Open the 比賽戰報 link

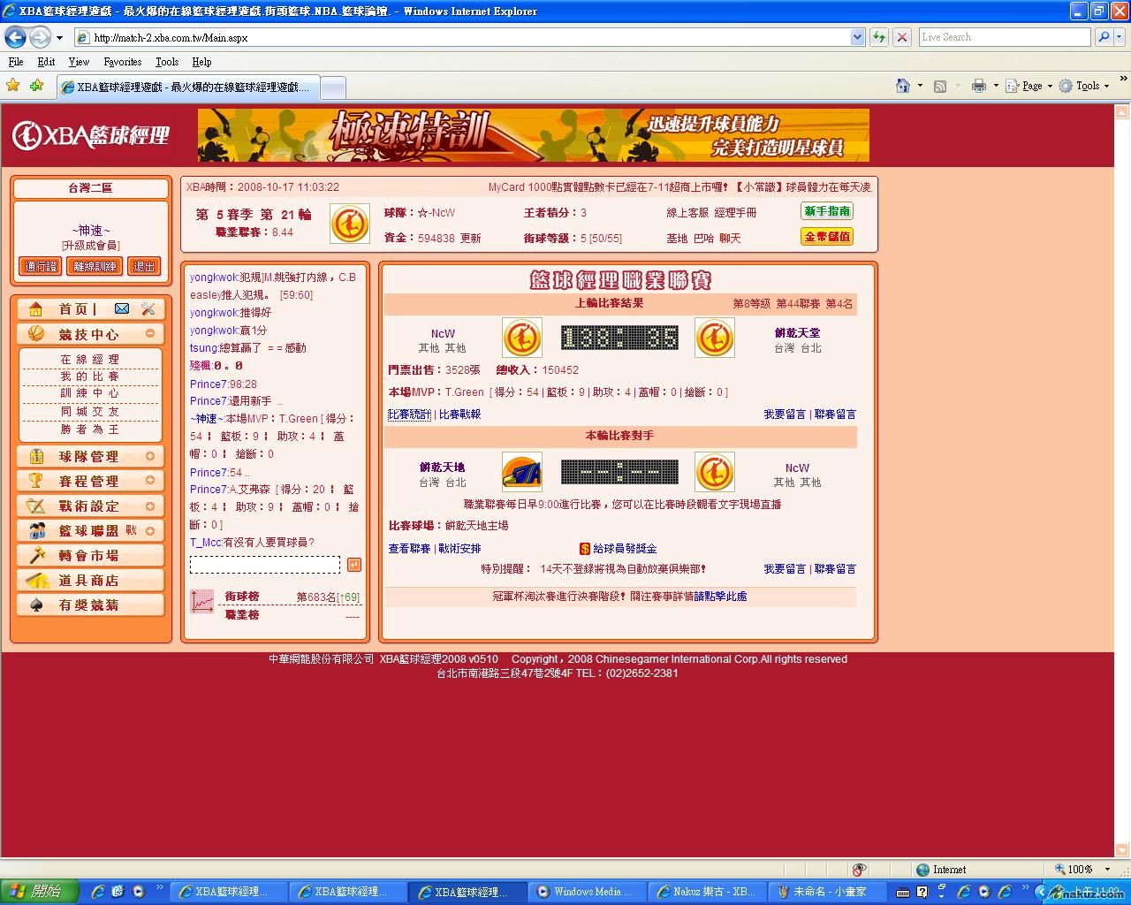click(x=460, y=414)
